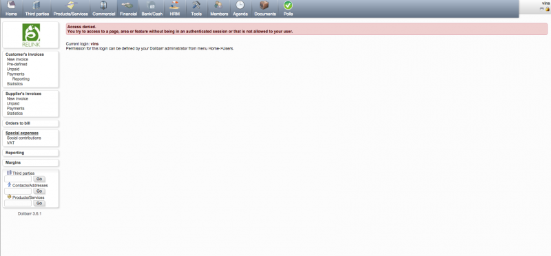This screenshot has width=551, height=256.
Task: Open the Special expenses heading
Action: point(22,133)
